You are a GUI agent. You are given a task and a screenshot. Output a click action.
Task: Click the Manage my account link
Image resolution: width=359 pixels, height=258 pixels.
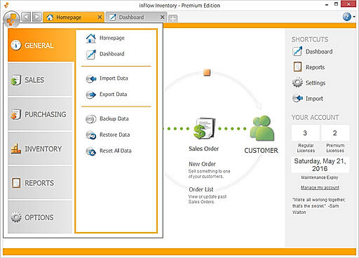tap(320, 188)
